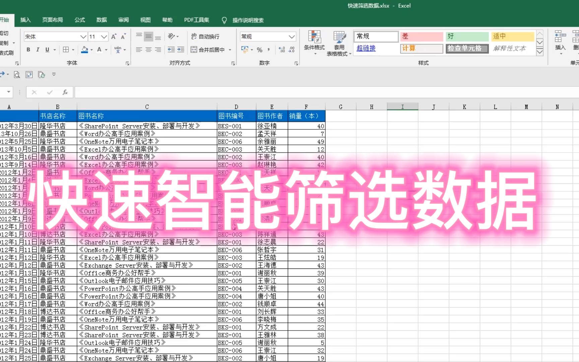The width and height of the screenshot is (579, 362).
Task: Apply italic formatting with the I icon
Action: [x=38, y=50]
